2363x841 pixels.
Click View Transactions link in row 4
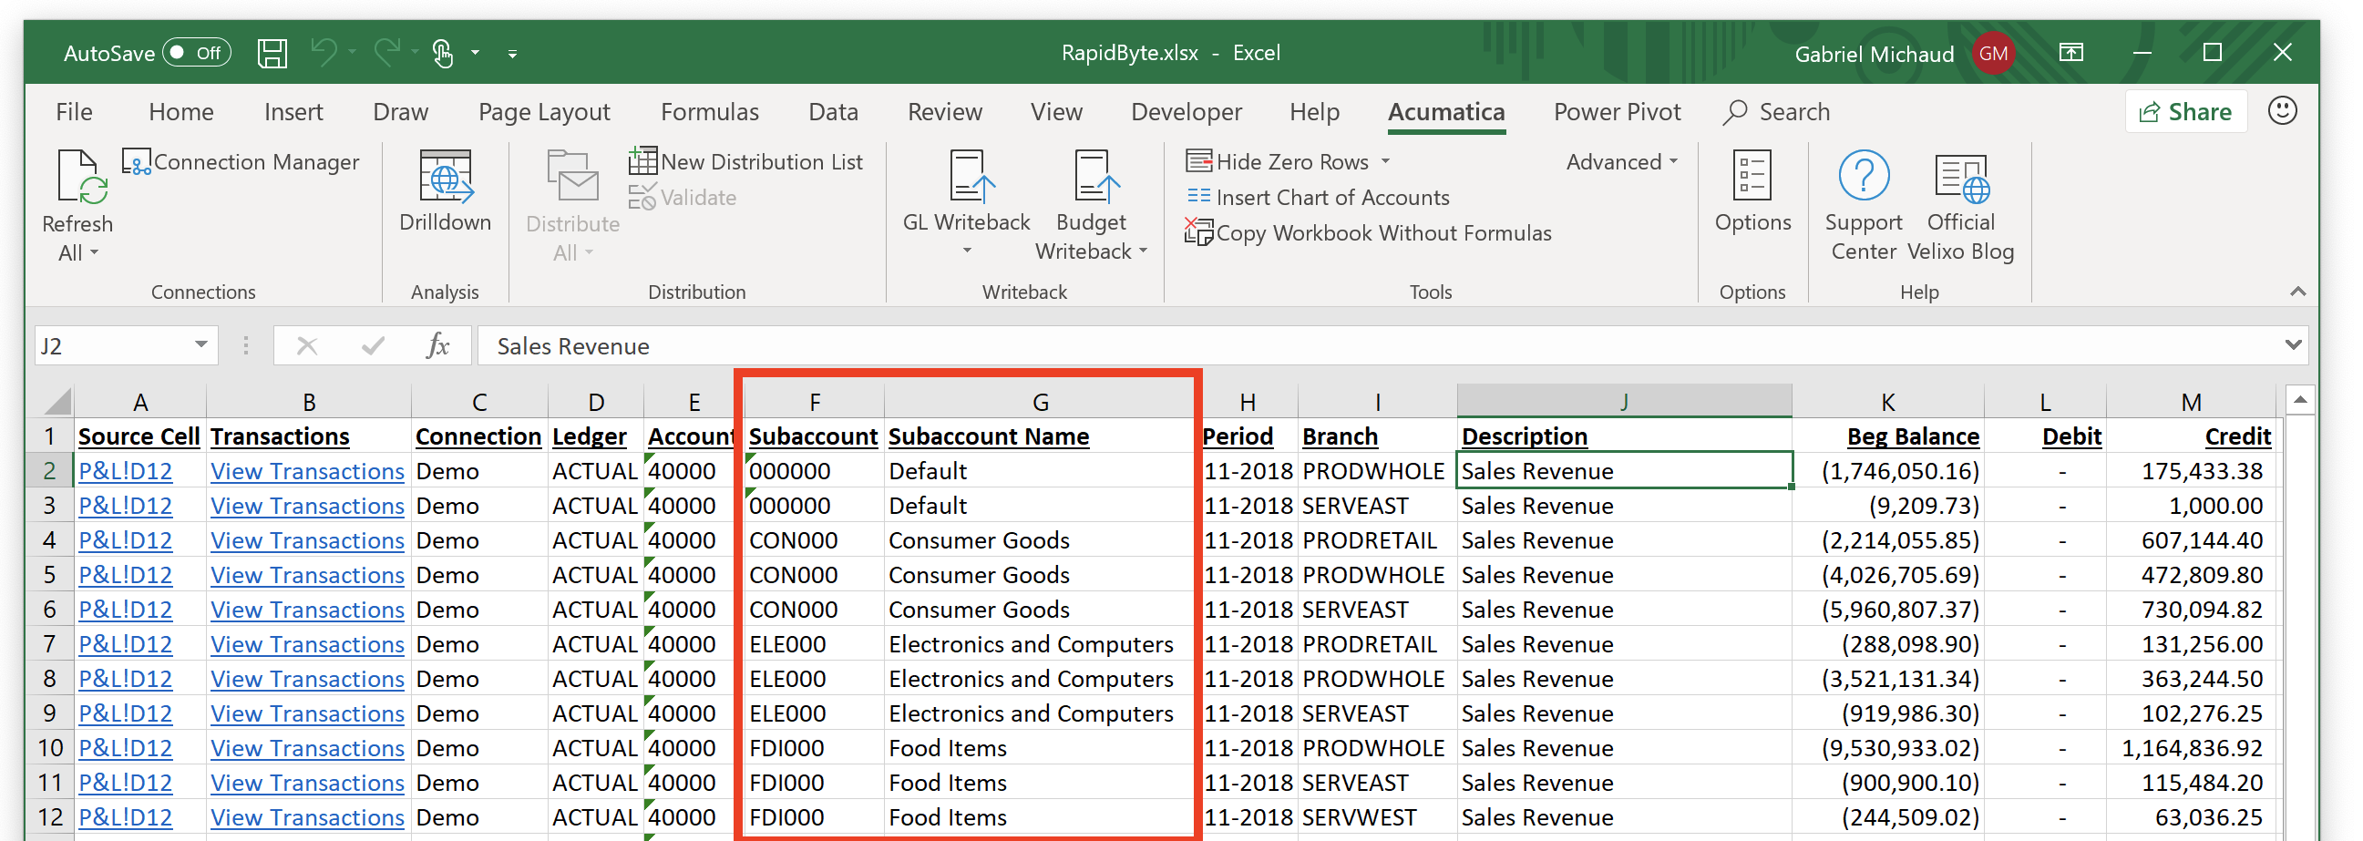[x=307, y=541]
